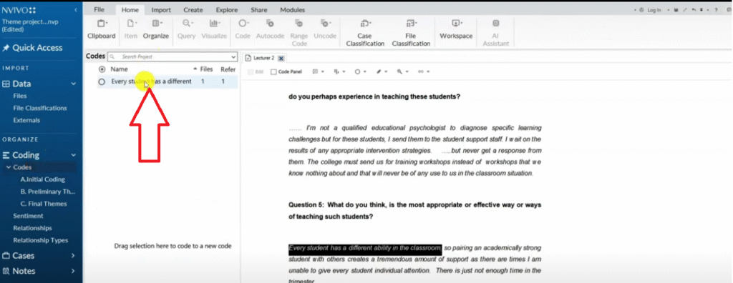Expand the Search Project dropdown arrow

click(x=234, y=56)
